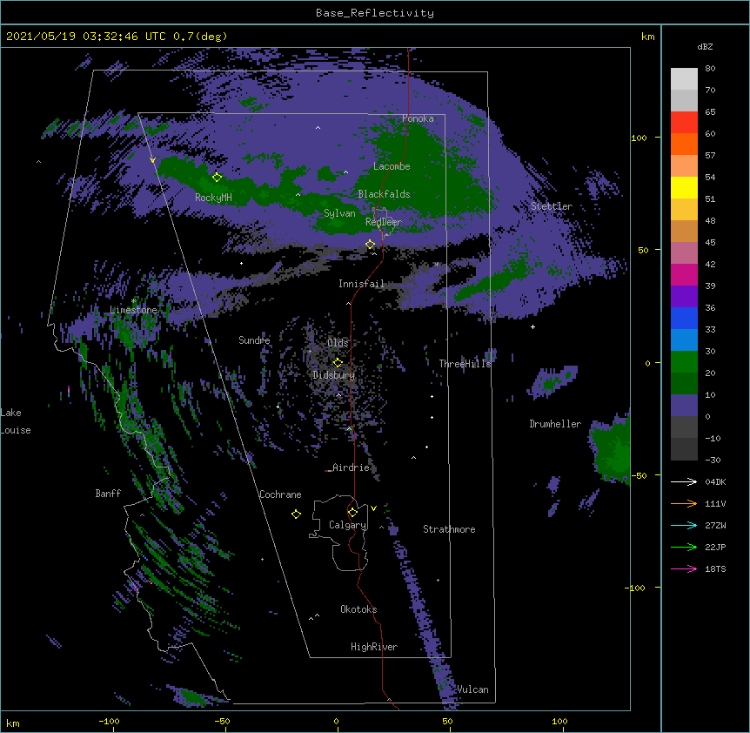750x733 pixels.
Task: Click the yellow station marker south of Cochrane
Action: [296, 514]
